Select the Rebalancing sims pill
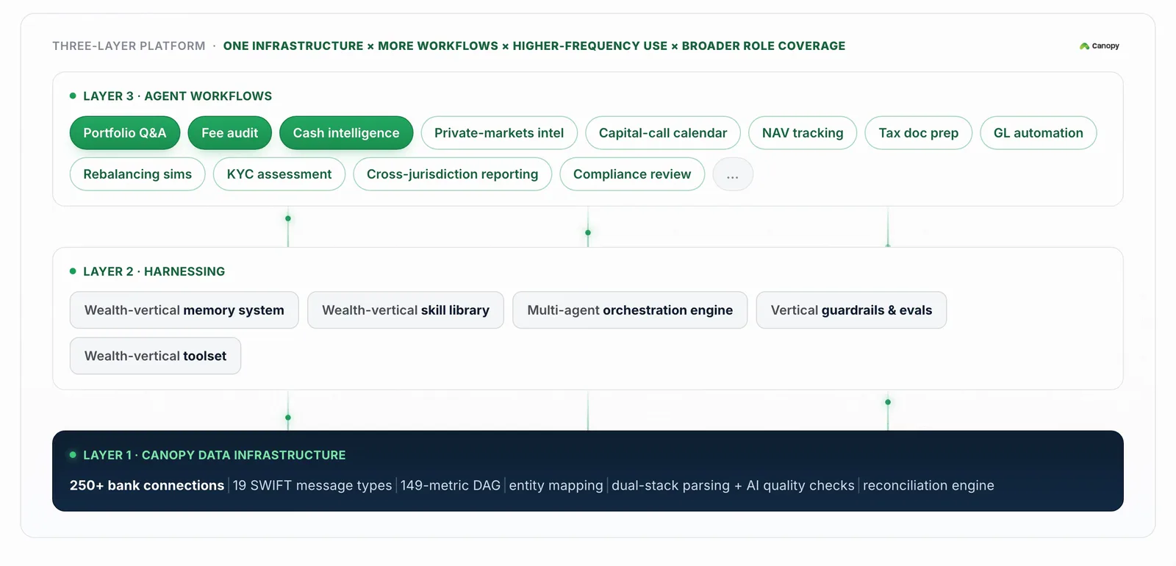This screenshot has width=1176, height=566. (x=137, y=174)
